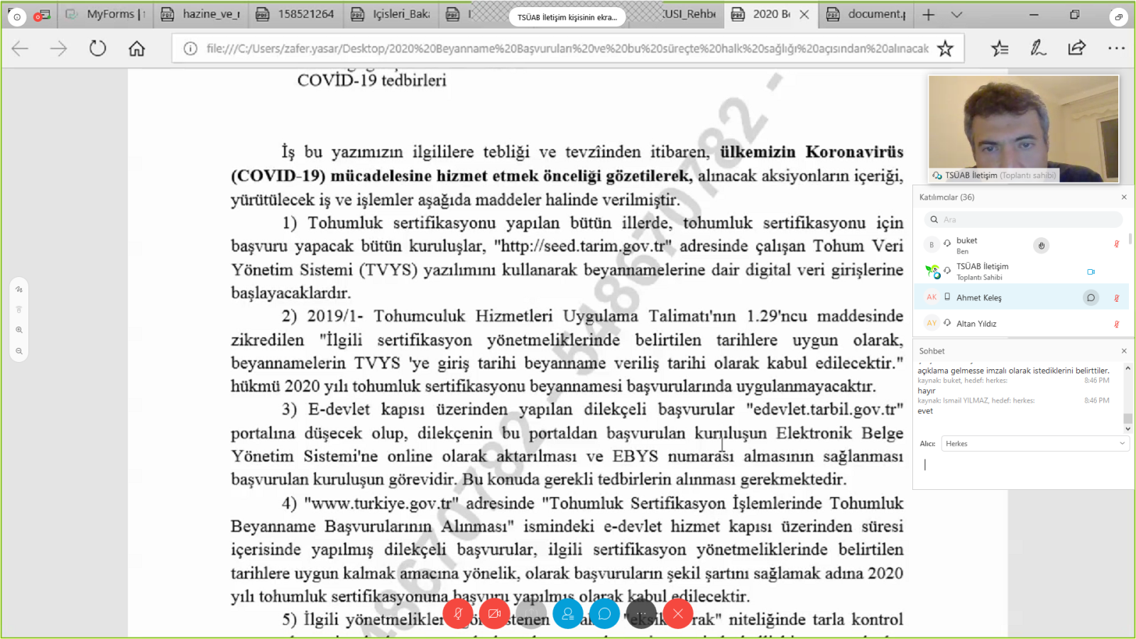Open the tab preview dropdown chevron
1136x639 pixels.
coord(956,14)
